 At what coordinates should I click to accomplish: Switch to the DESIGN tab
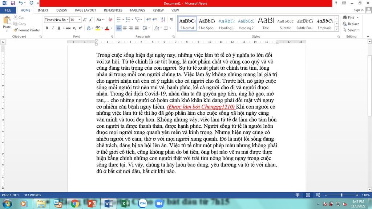pos(62,10)
